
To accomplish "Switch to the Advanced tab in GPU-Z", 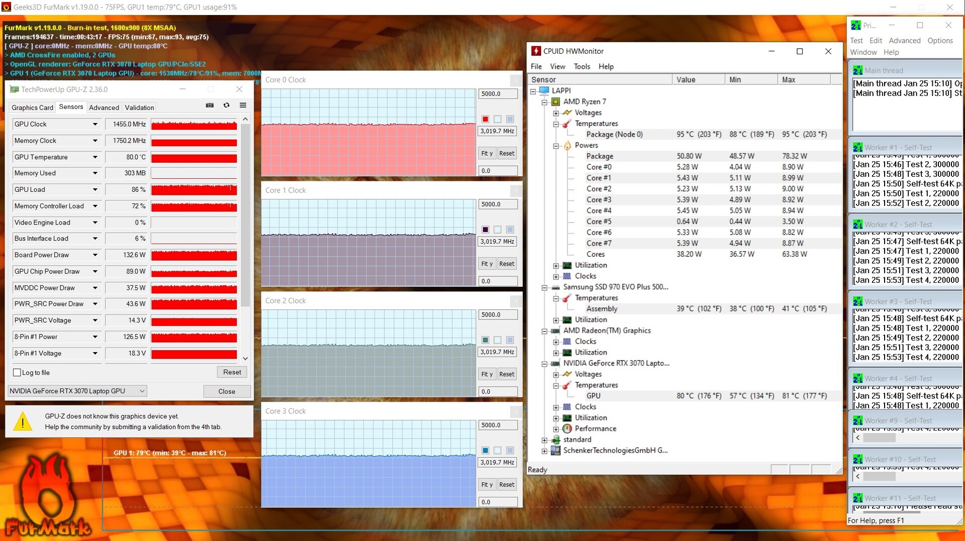I will (104, 107).
